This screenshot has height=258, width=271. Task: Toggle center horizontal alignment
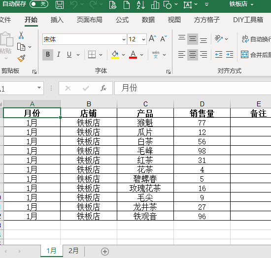point(193,55)
